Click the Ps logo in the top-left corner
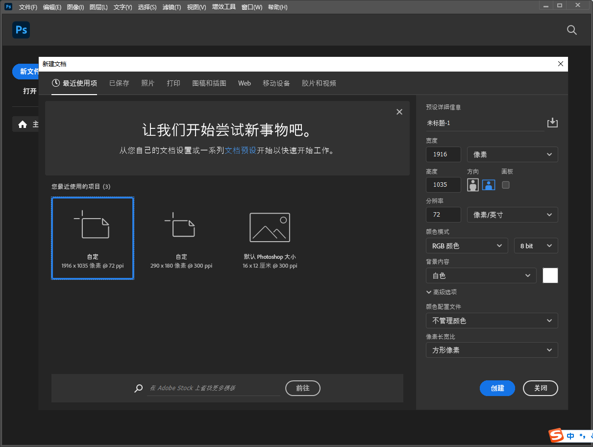593x447 pixels. click(x=21, y=30)
